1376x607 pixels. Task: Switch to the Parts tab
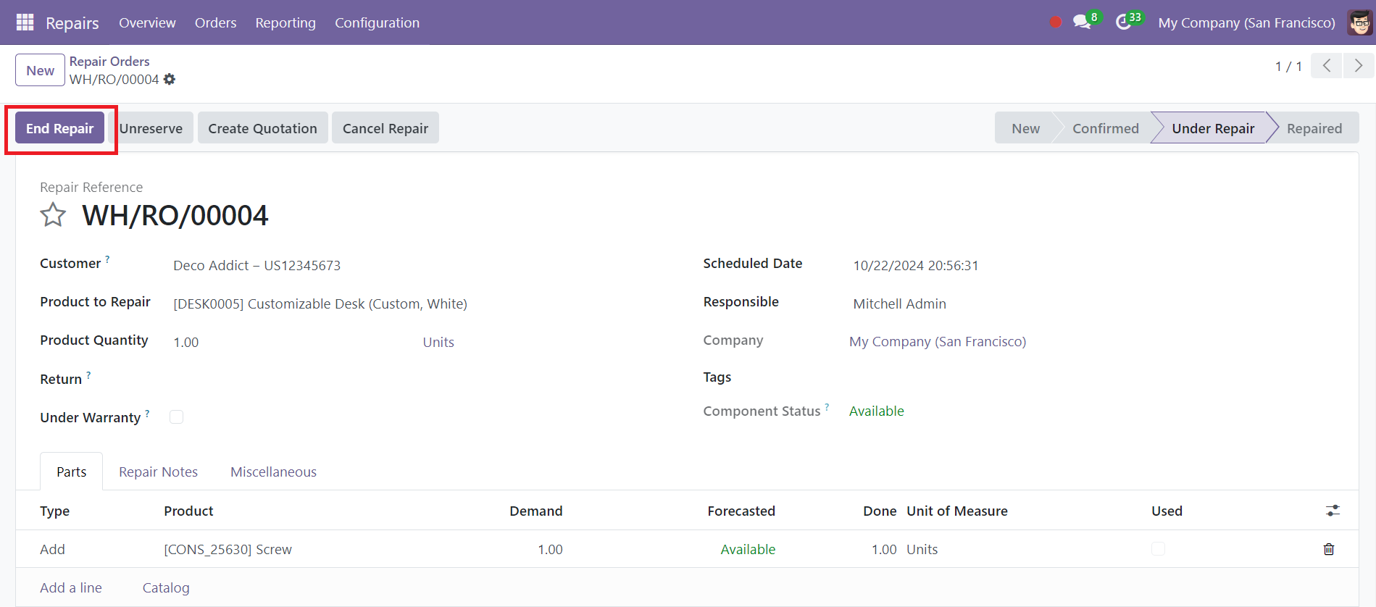click(x=71, y=472)
